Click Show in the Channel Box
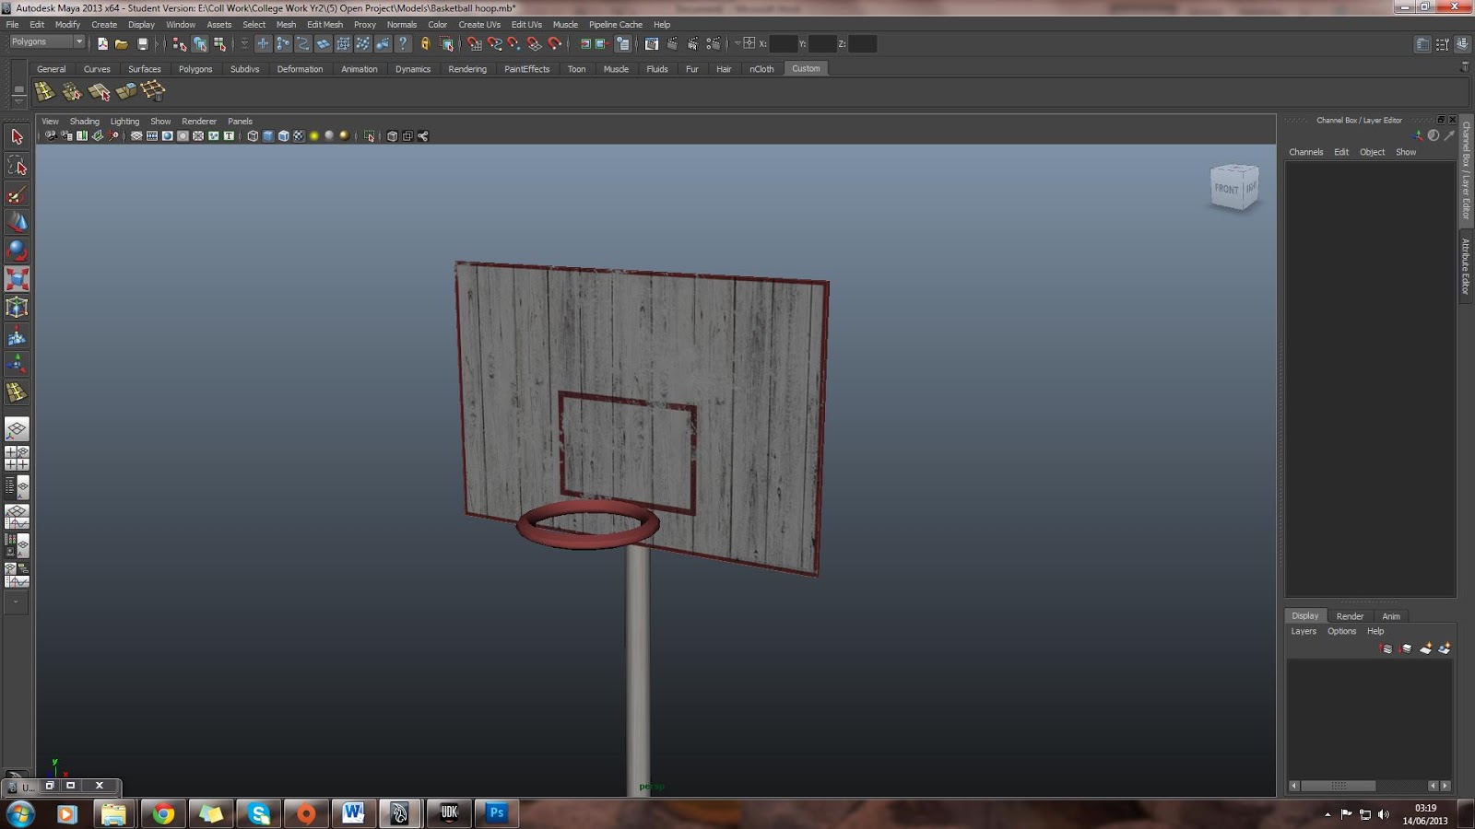This screenshot has height=829, width=1475. click(1405, 152)
